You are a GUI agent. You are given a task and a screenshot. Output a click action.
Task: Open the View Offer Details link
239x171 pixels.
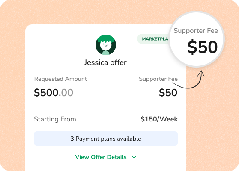(101, 157)
